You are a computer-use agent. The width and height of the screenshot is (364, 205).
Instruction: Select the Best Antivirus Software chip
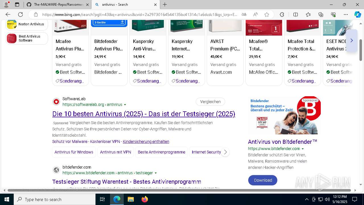pyautogui.click(x=27, y=38)
